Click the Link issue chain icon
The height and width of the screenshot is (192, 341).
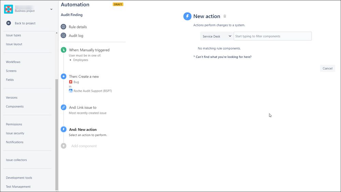pyautogui.click(x=64, y=107)
